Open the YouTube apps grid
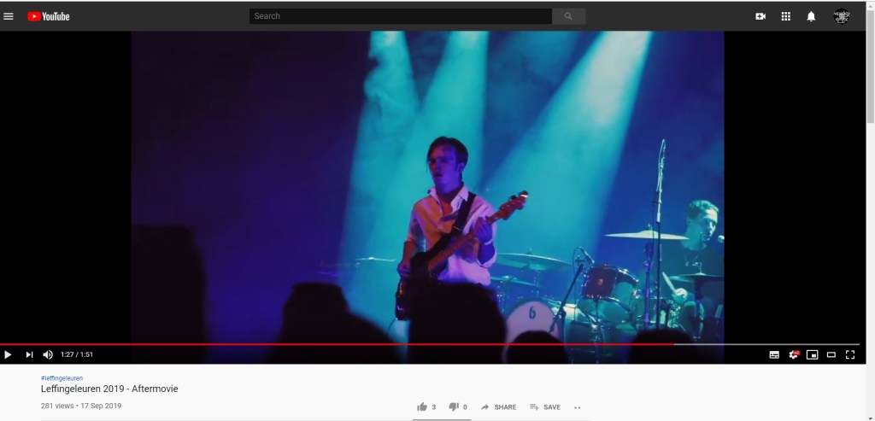Image resolution: width=875 pixels, height=421 pixels. point(786,16)
